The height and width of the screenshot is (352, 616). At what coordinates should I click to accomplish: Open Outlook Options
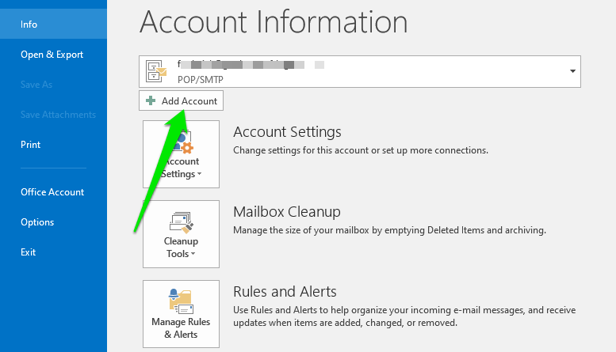tap(37, 222)
